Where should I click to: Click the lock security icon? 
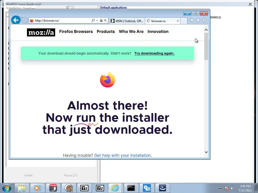point(101,20)
